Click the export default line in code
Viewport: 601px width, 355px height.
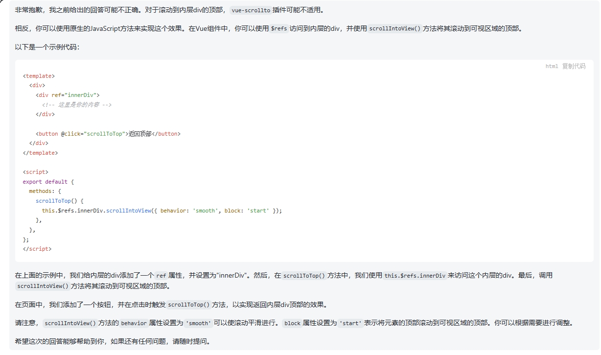(x=48, y=182)
